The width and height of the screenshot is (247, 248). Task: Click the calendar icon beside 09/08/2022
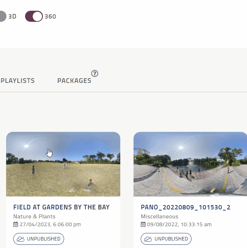point(143,224)
